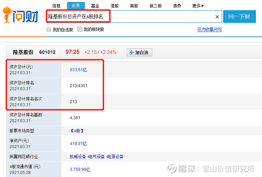Go to 港股 tab
The width and height of the screenshot is (262, 177).
(114, 6)
